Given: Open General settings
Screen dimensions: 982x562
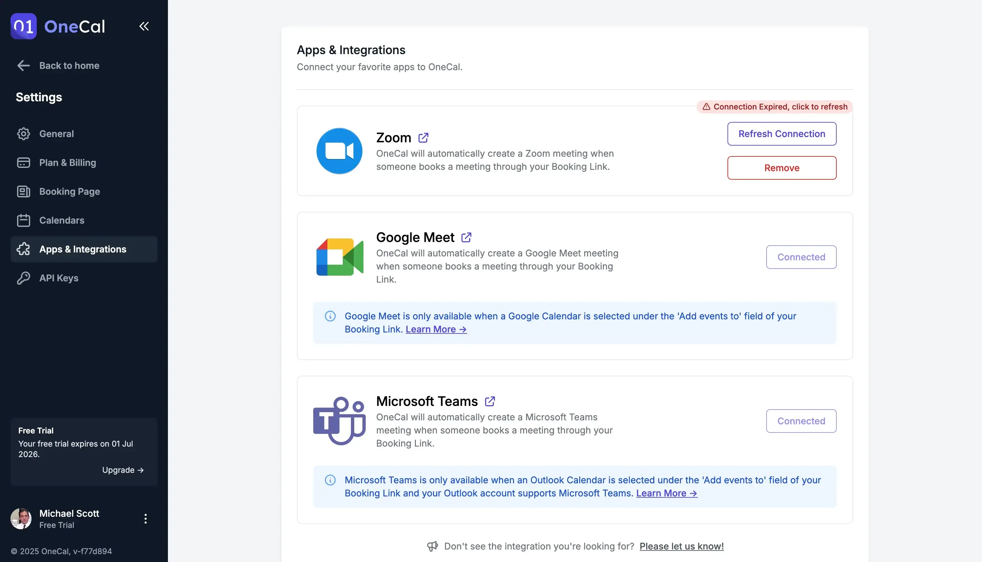Looking at the screenshot, I should (x=56, y=134).
